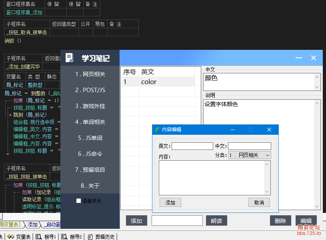Image resolution: width=326 pixels, height=240 pixels.
Task: Click 取消 button in 内容编辑 dialog
Action: tap(259, 202)
